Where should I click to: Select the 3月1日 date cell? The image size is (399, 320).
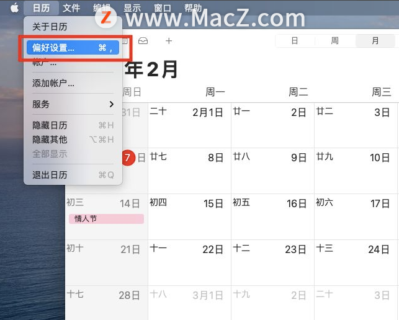(189, 303)
